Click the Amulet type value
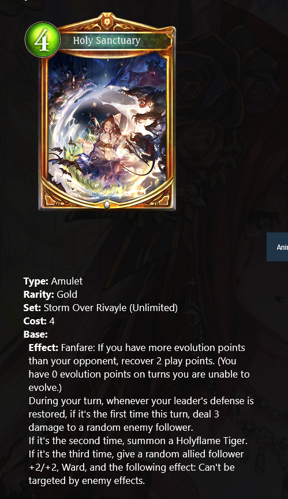The image size is (288, 499). pos(67,281)
